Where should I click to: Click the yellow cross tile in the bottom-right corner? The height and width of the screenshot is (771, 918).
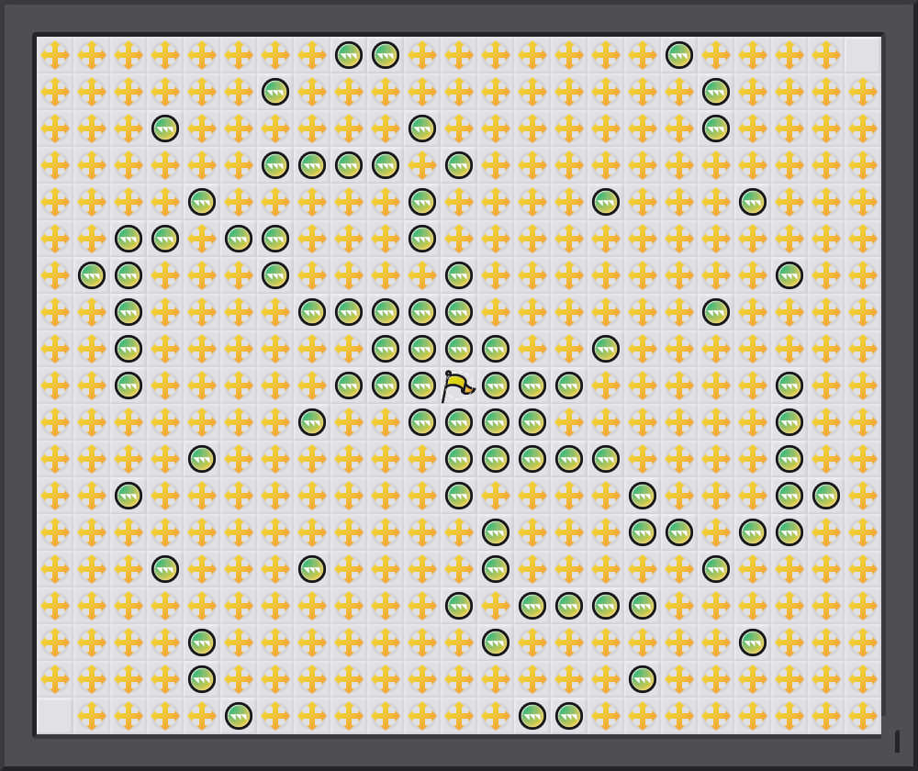coord(863,716)
